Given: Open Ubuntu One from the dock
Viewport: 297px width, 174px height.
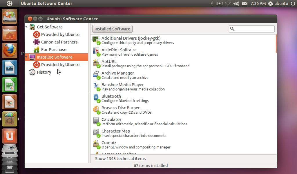Looking at the screenshot, I should coord(10,136).
